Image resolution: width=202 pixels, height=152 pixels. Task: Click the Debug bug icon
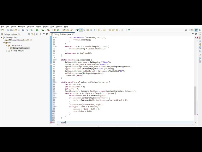click(x=32, y=30)
